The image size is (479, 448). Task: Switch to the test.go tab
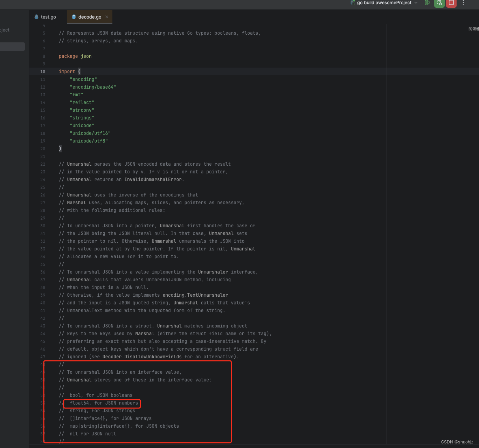[x=45, y=17]
